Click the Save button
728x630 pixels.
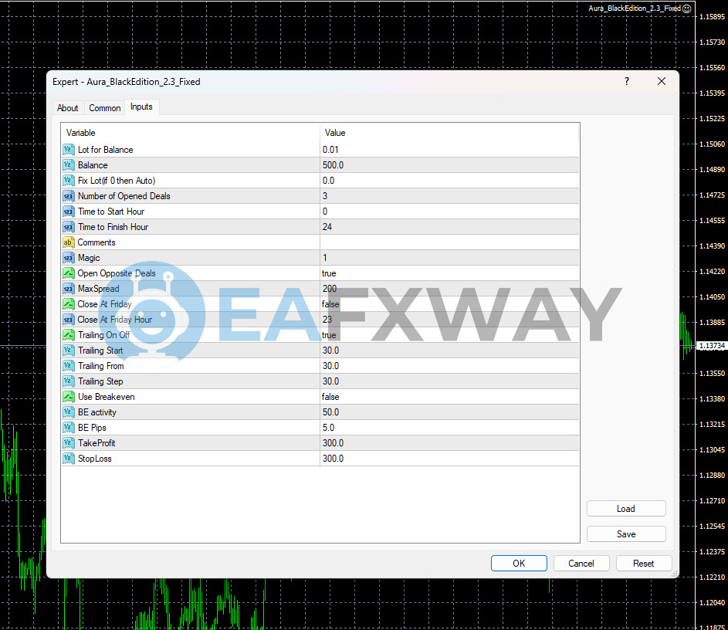click(625, 534)
